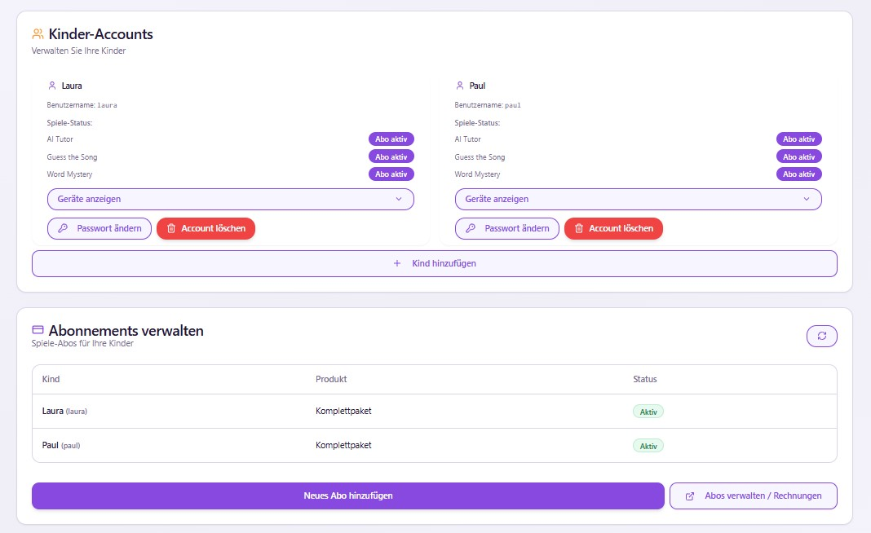
Task: Click the plus icon on Kind hinzufügen
Action: click(397, 262)
